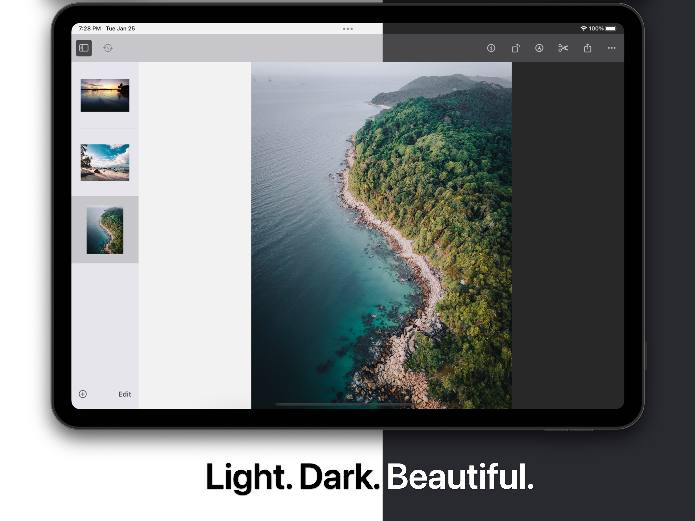Open the Share sheet
This screenshot has width=695, height=521.
588,48
